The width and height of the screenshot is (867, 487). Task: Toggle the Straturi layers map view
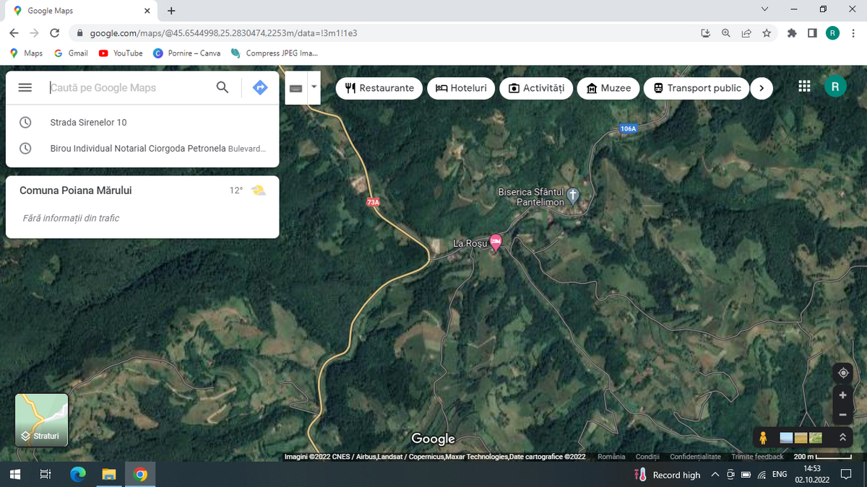(41, 420)
